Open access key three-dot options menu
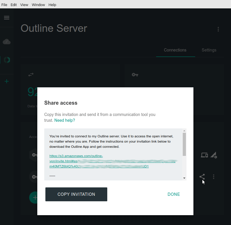 [214, 176]
